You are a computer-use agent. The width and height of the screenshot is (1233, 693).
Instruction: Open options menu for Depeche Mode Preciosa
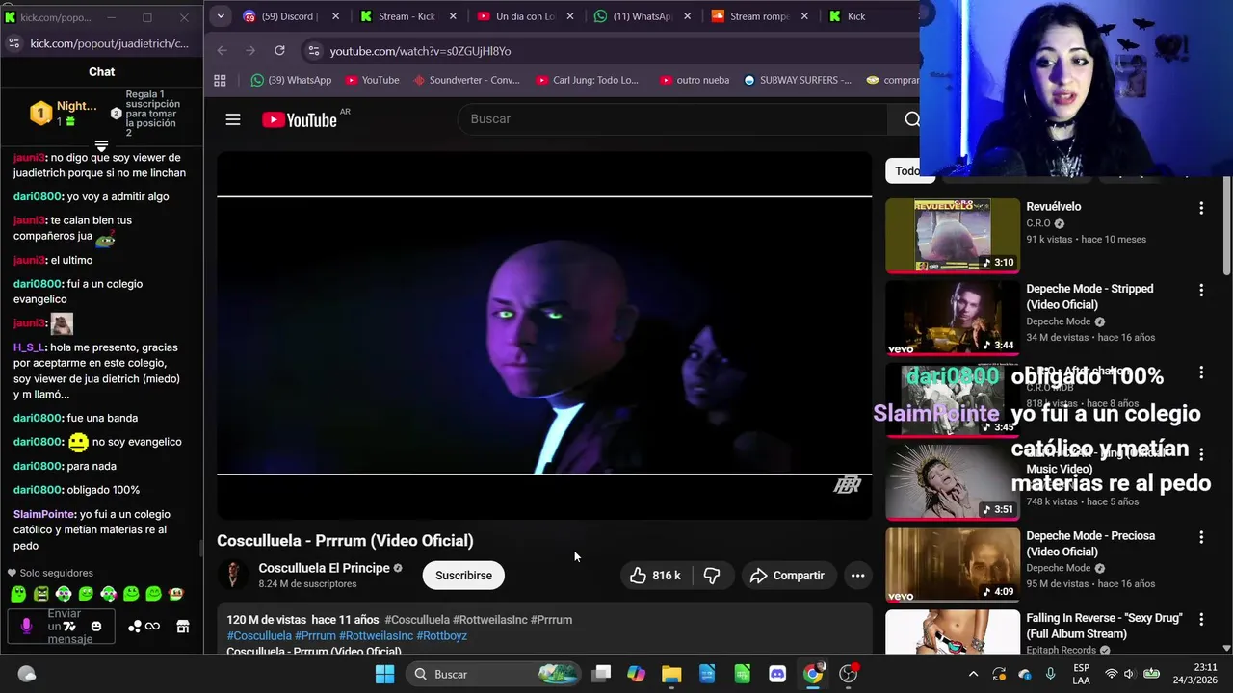[x=1200, y=537]
